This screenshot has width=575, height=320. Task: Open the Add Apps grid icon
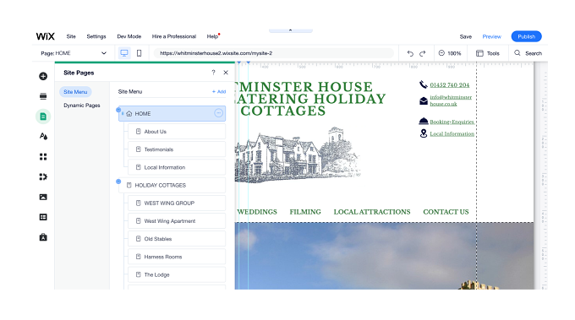43,157
